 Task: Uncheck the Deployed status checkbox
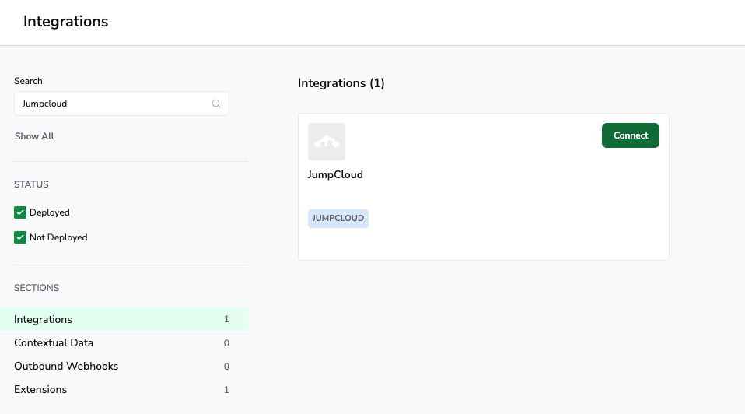pos(20,212)
